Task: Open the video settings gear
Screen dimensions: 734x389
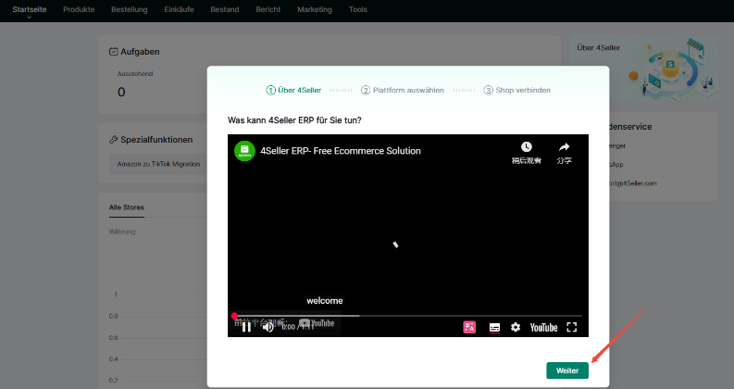Action: pos(516,327)
